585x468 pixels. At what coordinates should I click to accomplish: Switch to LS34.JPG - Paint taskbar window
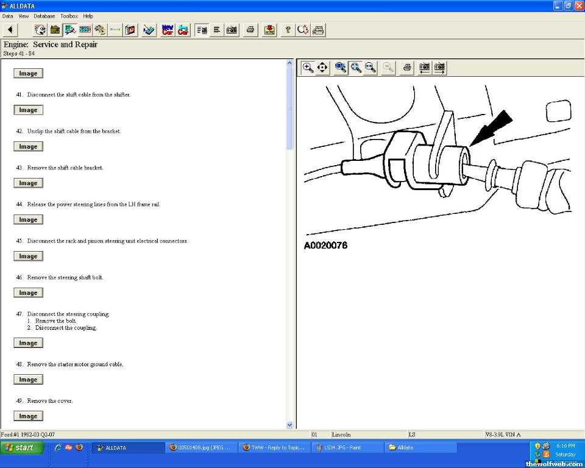click(347, 448)
